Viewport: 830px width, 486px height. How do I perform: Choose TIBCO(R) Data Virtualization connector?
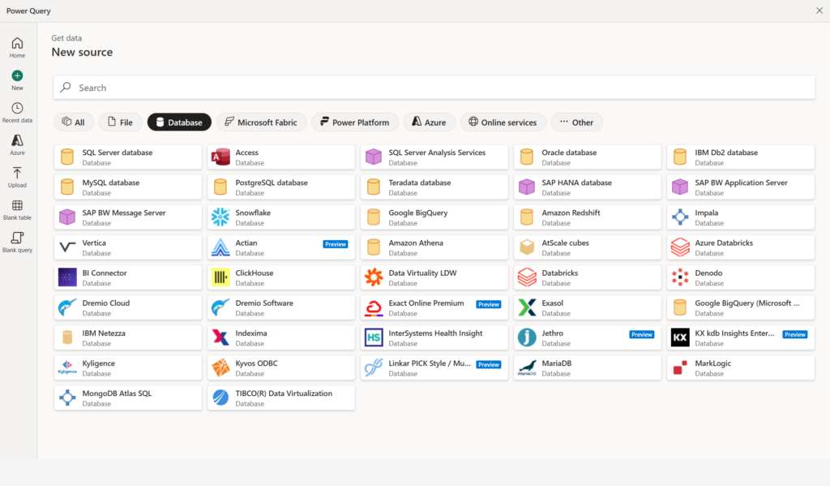click(x=281, y=398)
